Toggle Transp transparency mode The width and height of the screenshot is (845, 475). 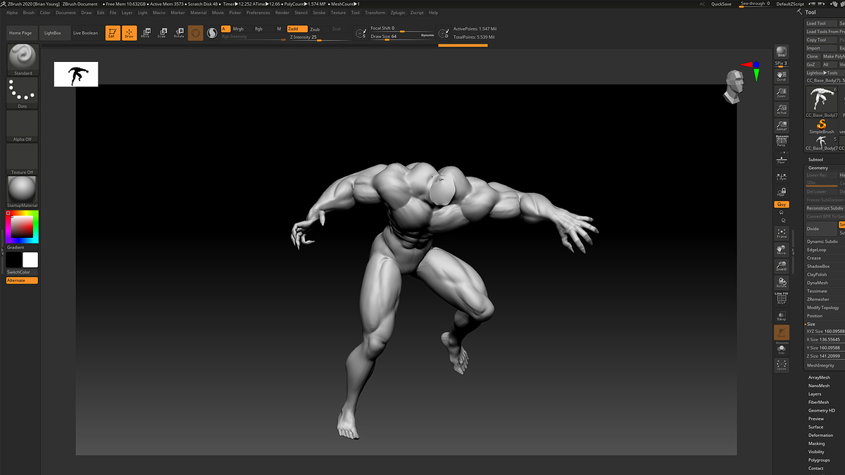[781, 315]
